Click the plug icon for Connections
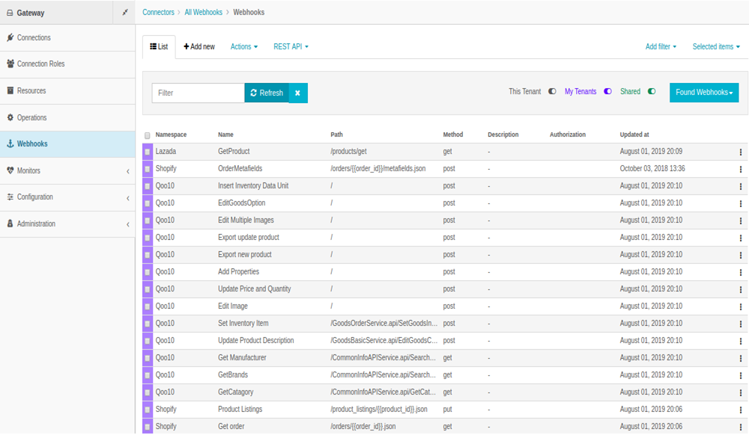The height and width of the screenshot is (438, 749). pyautogui.click(x=10, y=37)
